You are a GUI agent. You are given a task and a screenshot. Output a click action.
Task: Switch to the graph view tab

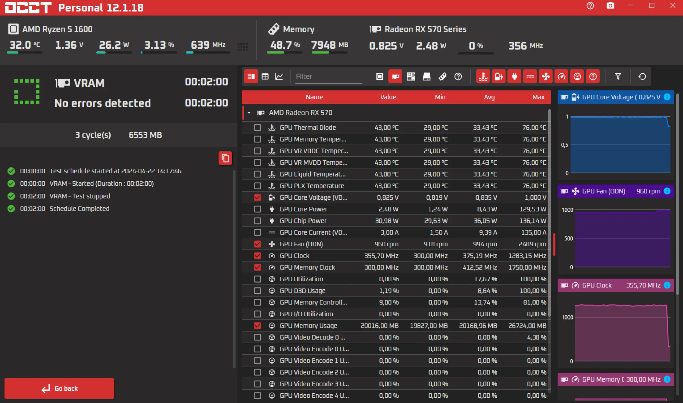pyautogui.click(x=279, y=77)
